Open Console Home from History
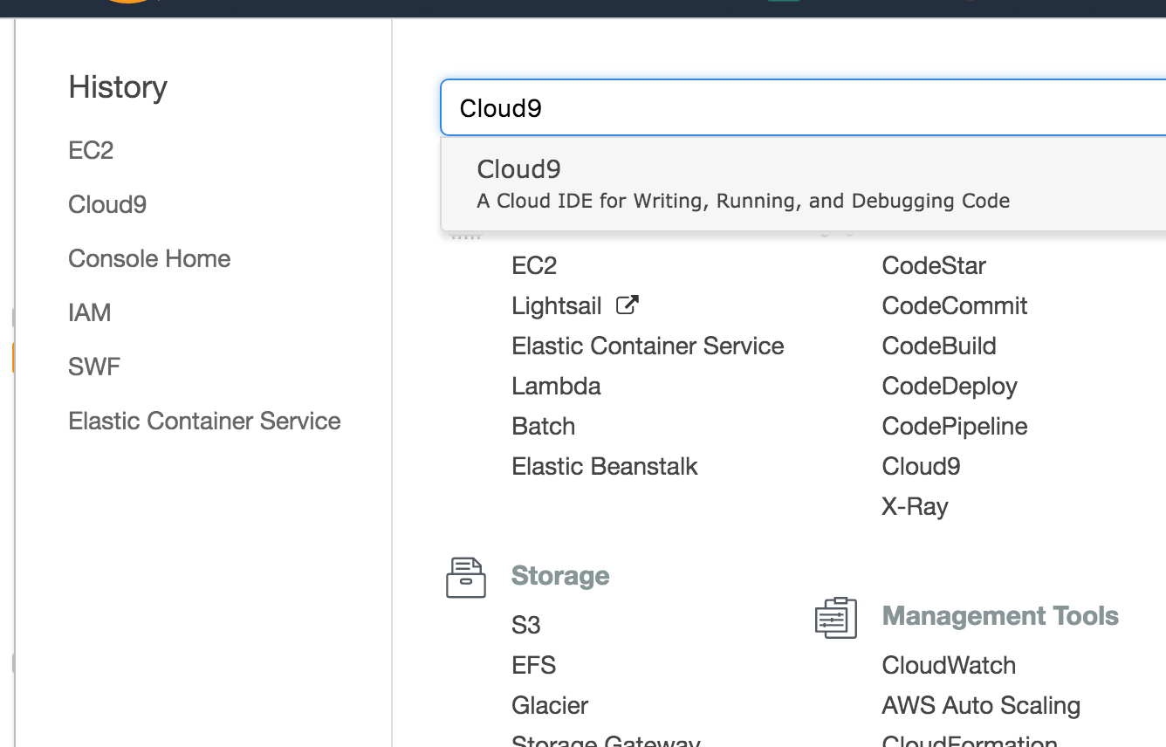The width and height of the screenshot is (1166, 747). pos(148,258)
